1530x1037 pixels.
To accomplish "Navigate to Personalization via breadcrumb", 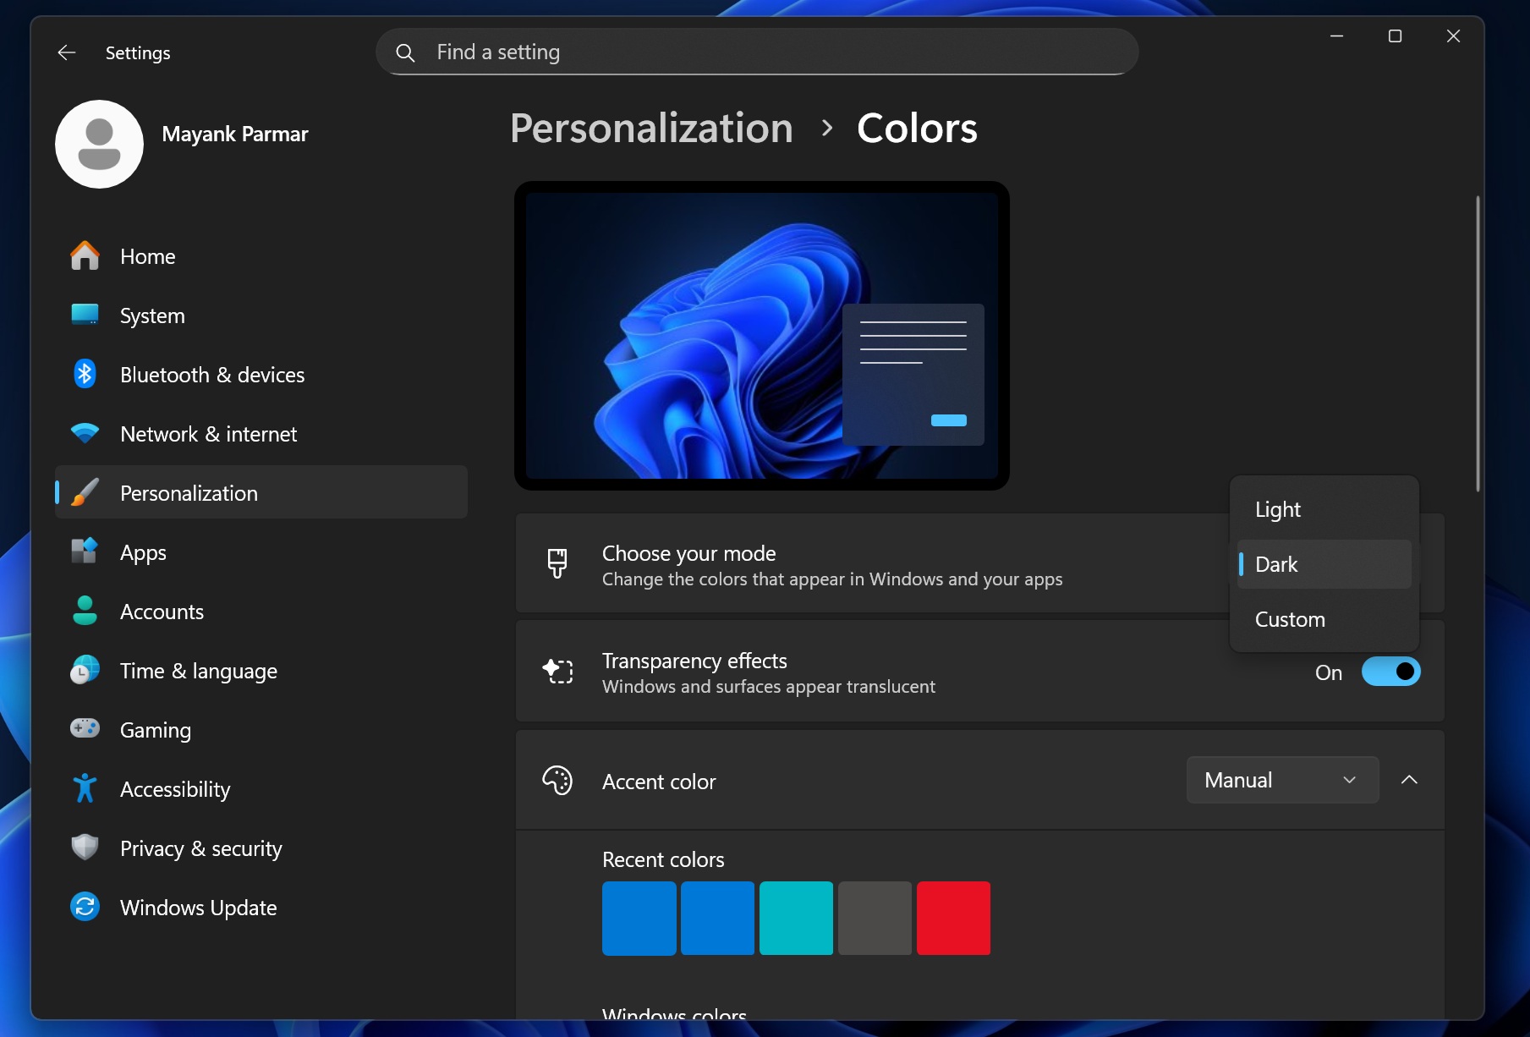I will tap(650, 128).
